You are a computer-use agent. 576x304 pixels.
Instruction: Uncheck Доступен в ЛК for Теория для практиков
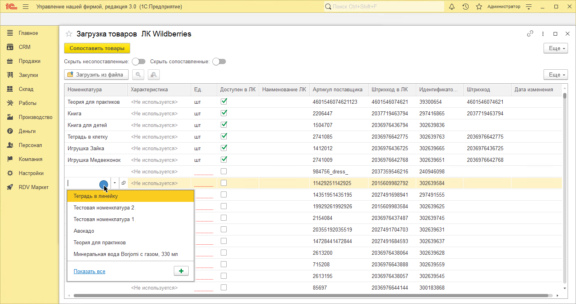pos(224,101)
